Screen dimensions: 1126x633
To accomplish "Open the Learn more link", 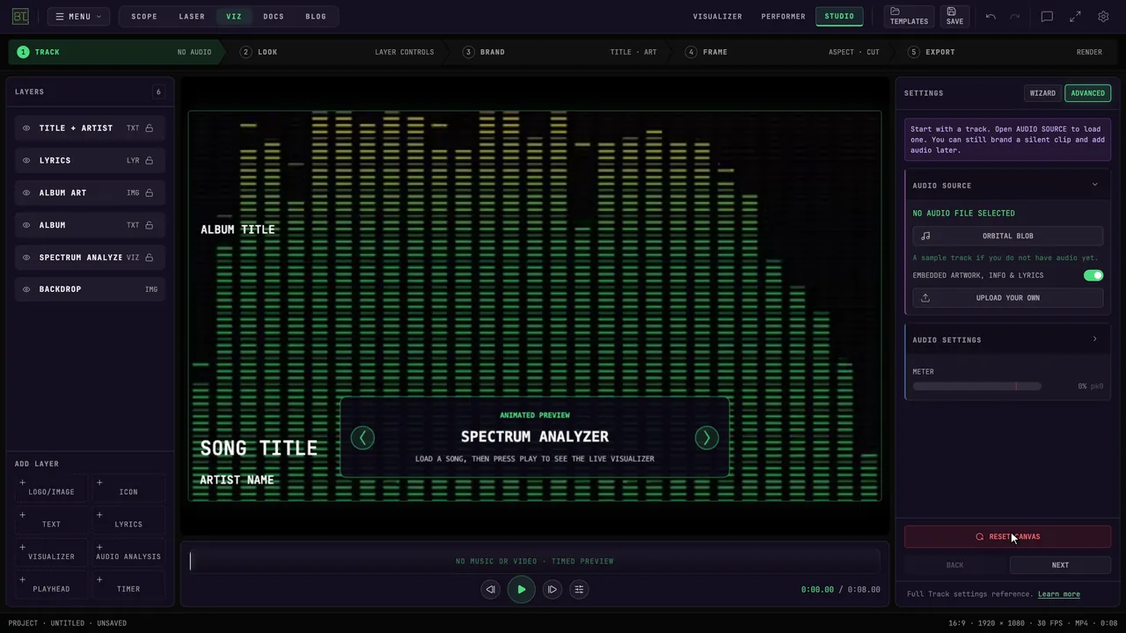I will 1059,594.
